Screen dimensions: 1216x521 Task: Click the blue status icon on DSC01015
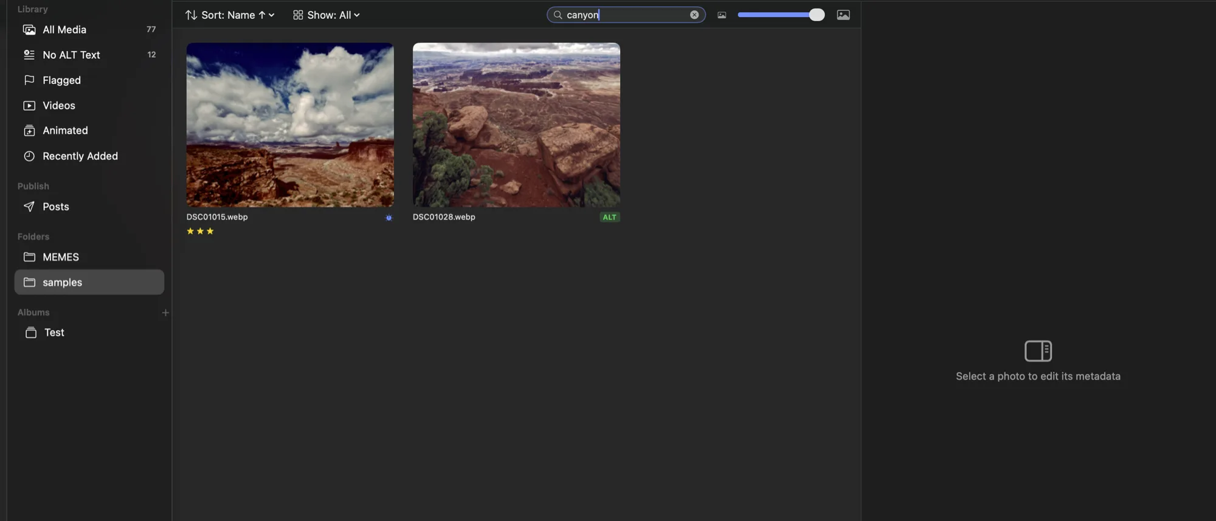pos(389,217)
